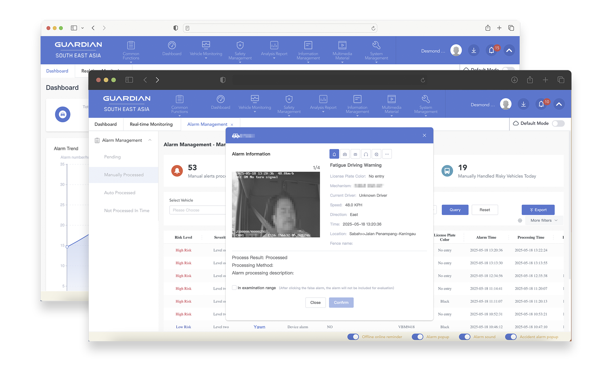Viewport: 591px width, 384px height.
Task: Click the message envelope icon in the alarm dialog
Action: 355,154
